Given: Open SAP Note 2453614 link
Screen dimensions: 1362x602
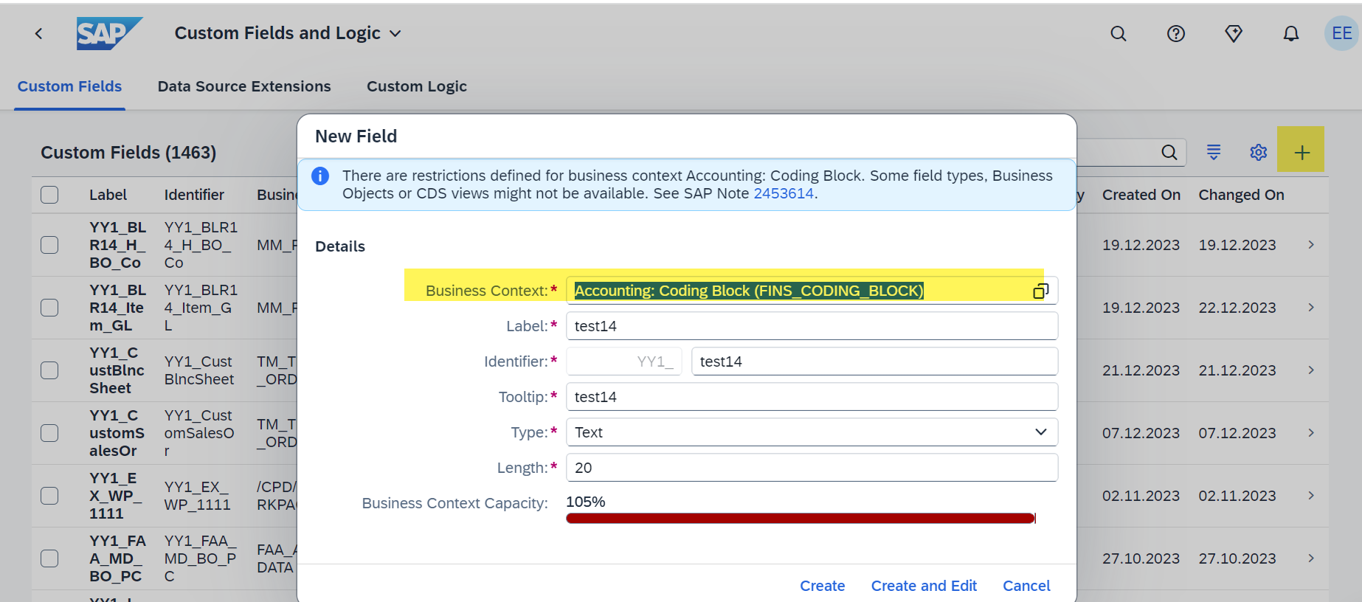Looking at the screenshot, I should click(784, 193).
